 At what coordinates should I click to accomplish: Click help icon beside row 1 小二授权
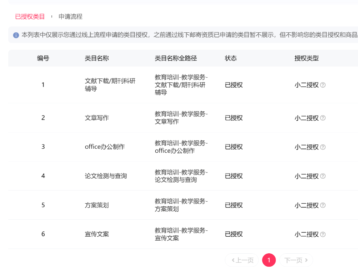tap(322, 85)
